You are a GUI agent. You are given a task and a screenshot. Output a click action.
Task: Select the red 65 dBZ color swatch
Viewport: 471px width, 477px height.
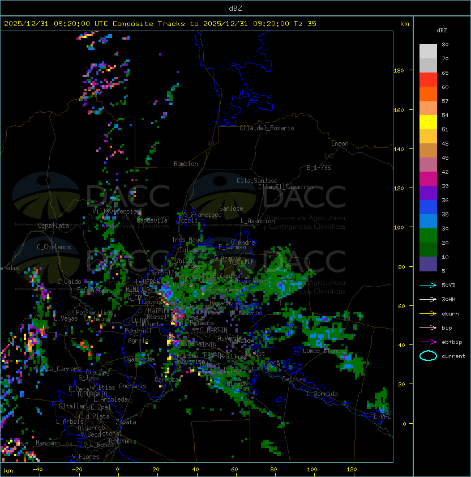(428, 80)
